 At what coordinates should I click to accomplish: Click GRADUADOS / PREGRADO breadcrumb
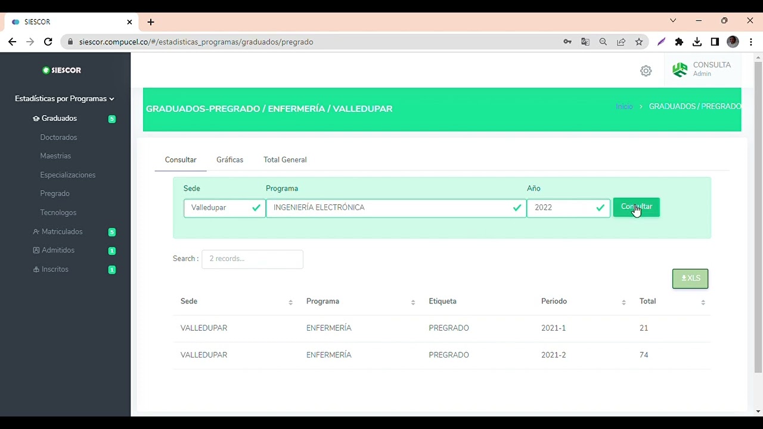click(x=694, y=106)
